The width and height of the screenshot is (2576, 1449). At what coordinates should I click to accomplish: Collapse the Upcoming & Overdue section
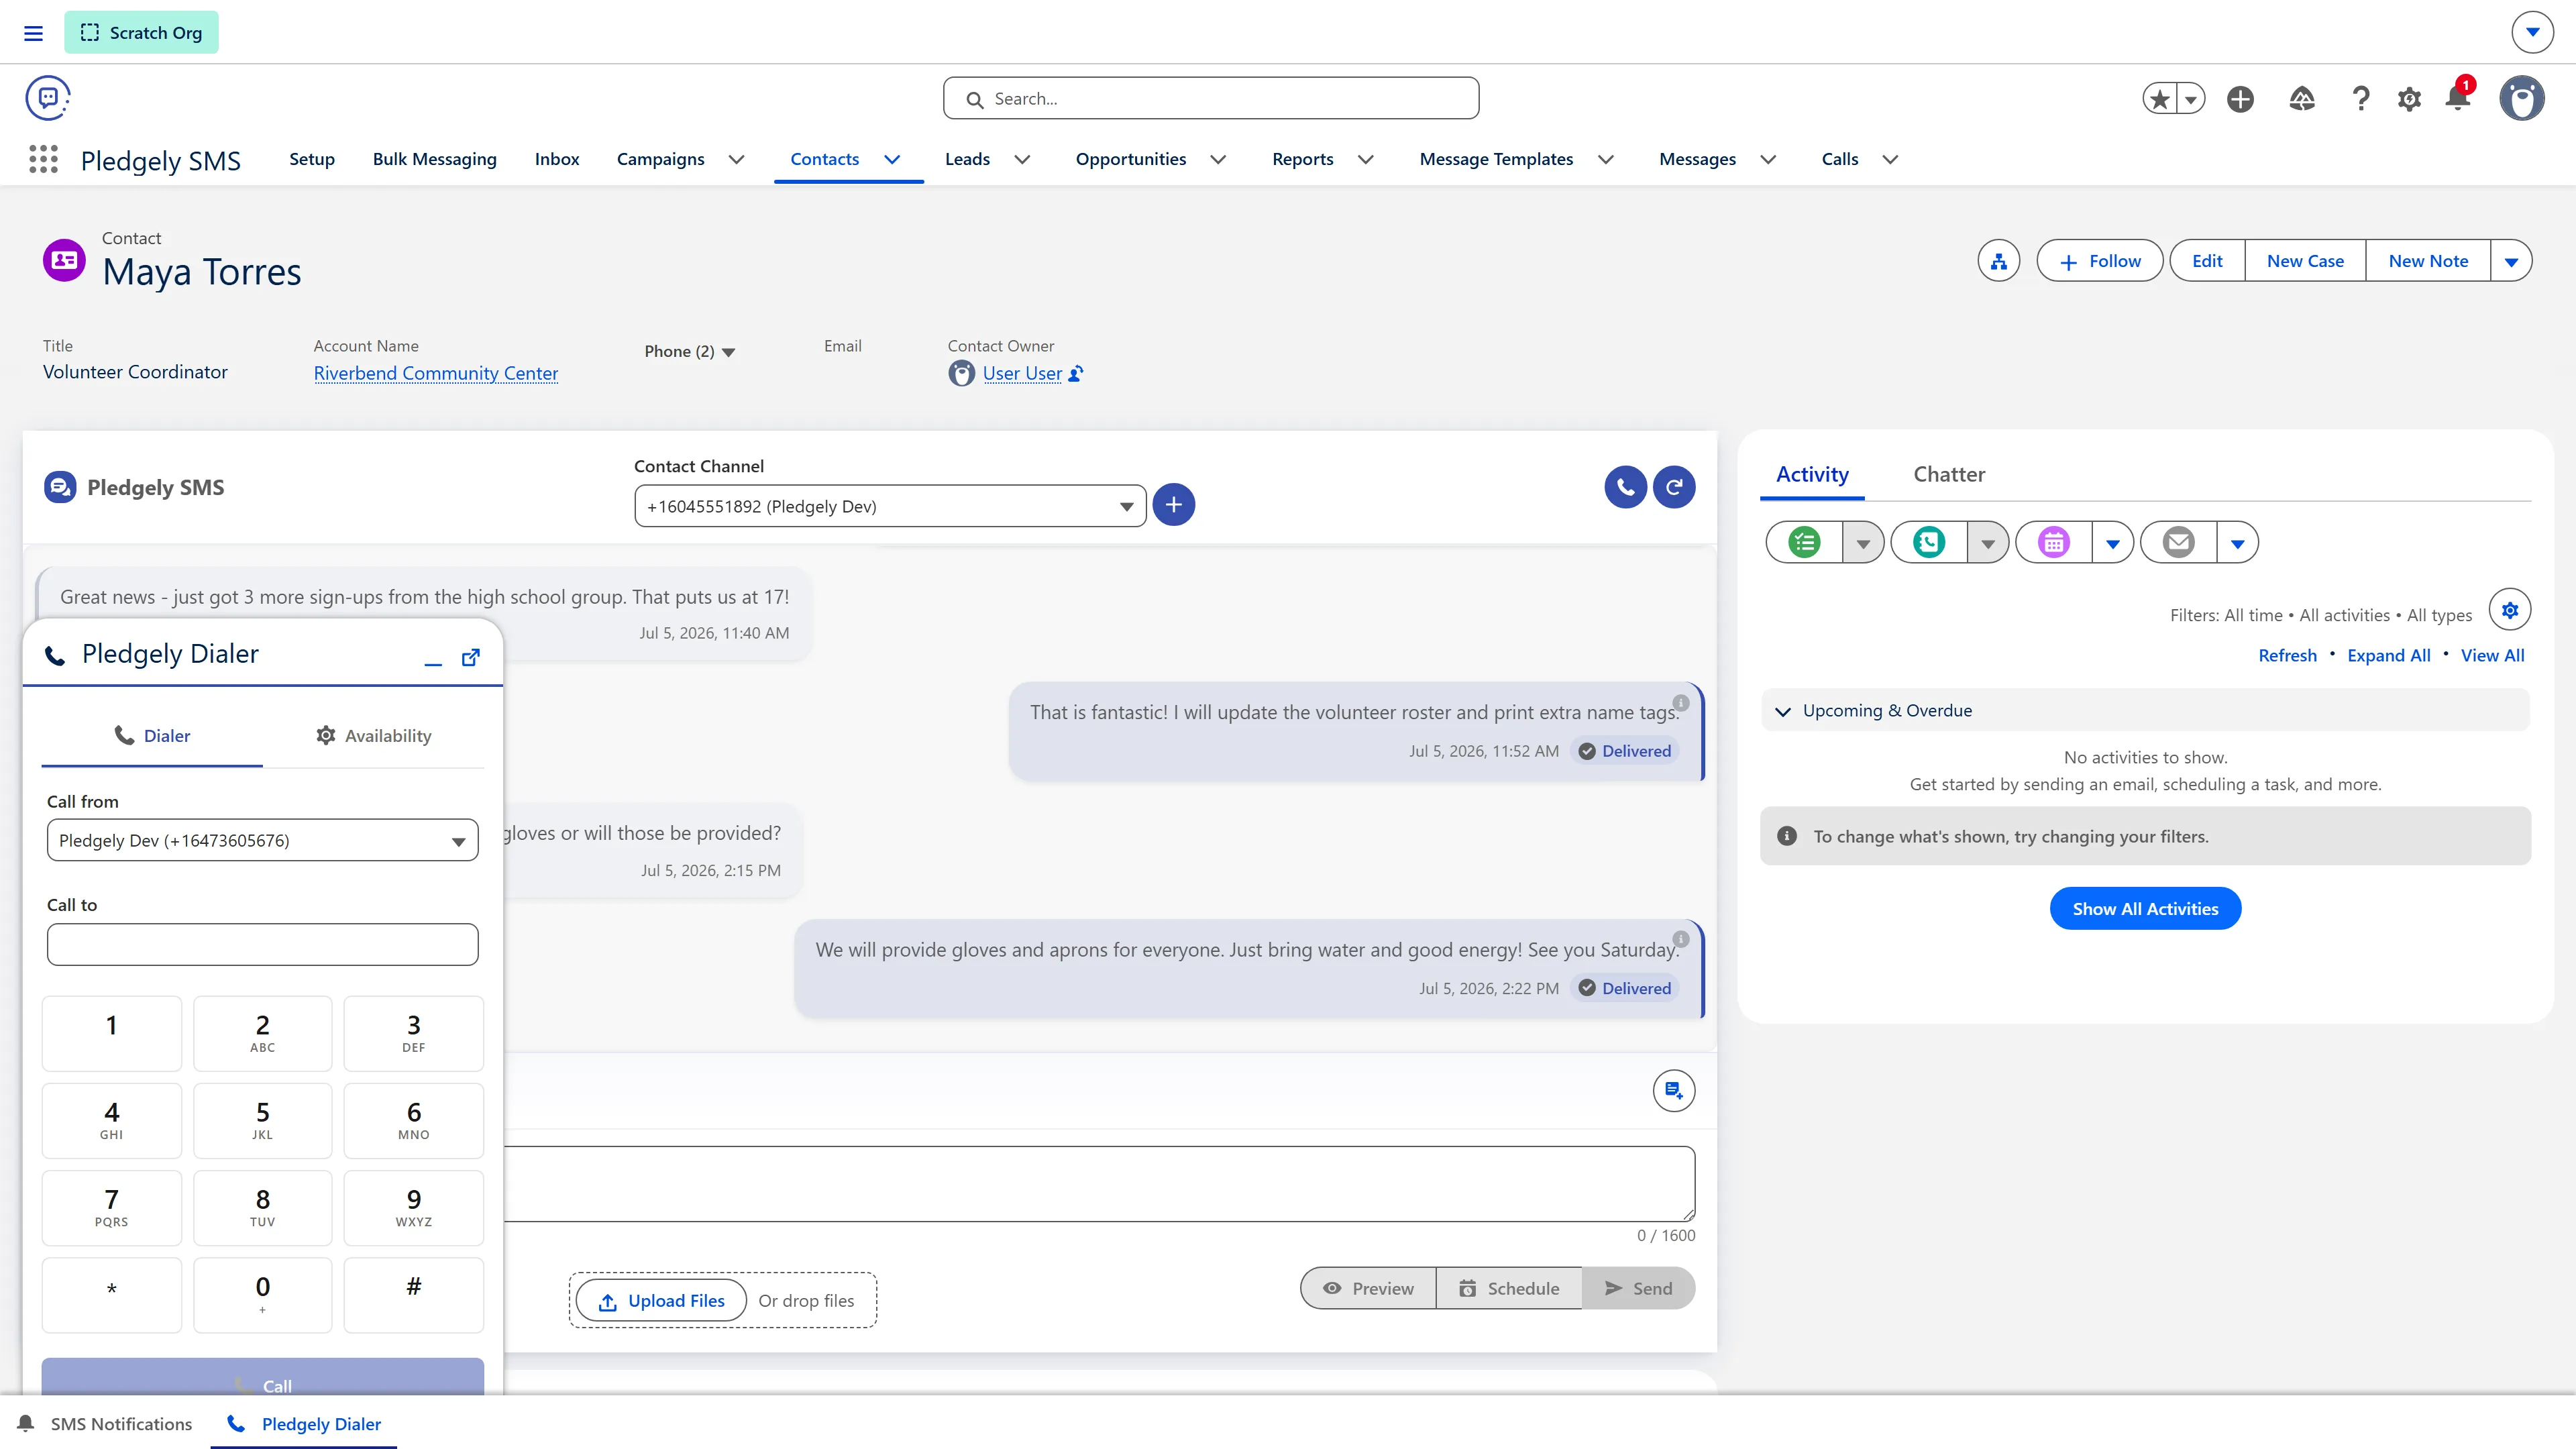[1782, 711]
